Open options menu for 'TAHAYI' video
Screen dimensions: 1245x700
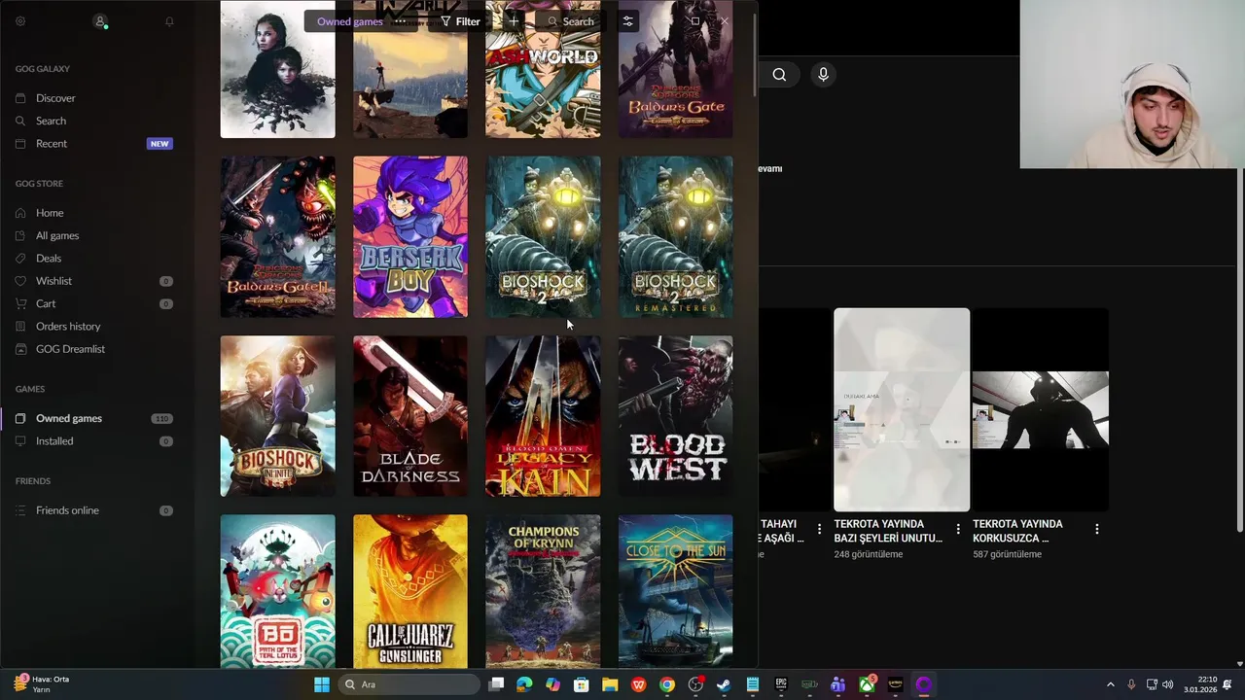click(819, 529)
